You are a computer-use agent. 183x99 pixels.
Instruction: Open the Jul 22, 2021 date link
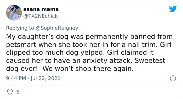click(x=46, y=78)
